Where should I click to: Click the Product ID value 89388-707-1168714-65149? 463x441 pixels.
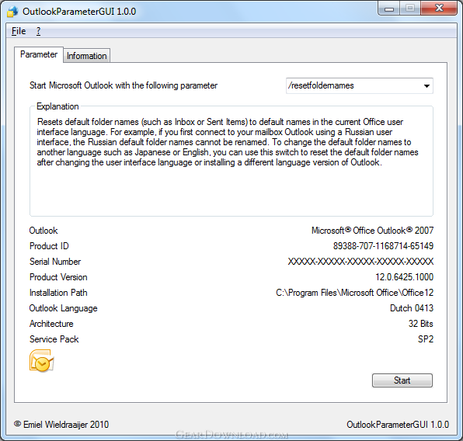383,246
